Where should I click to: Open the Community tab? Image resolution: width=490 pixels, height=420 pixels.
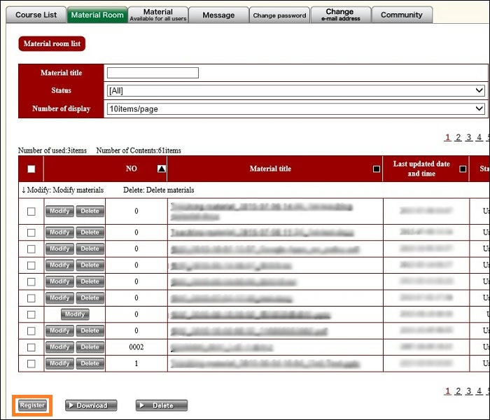(x=401, y=15)
